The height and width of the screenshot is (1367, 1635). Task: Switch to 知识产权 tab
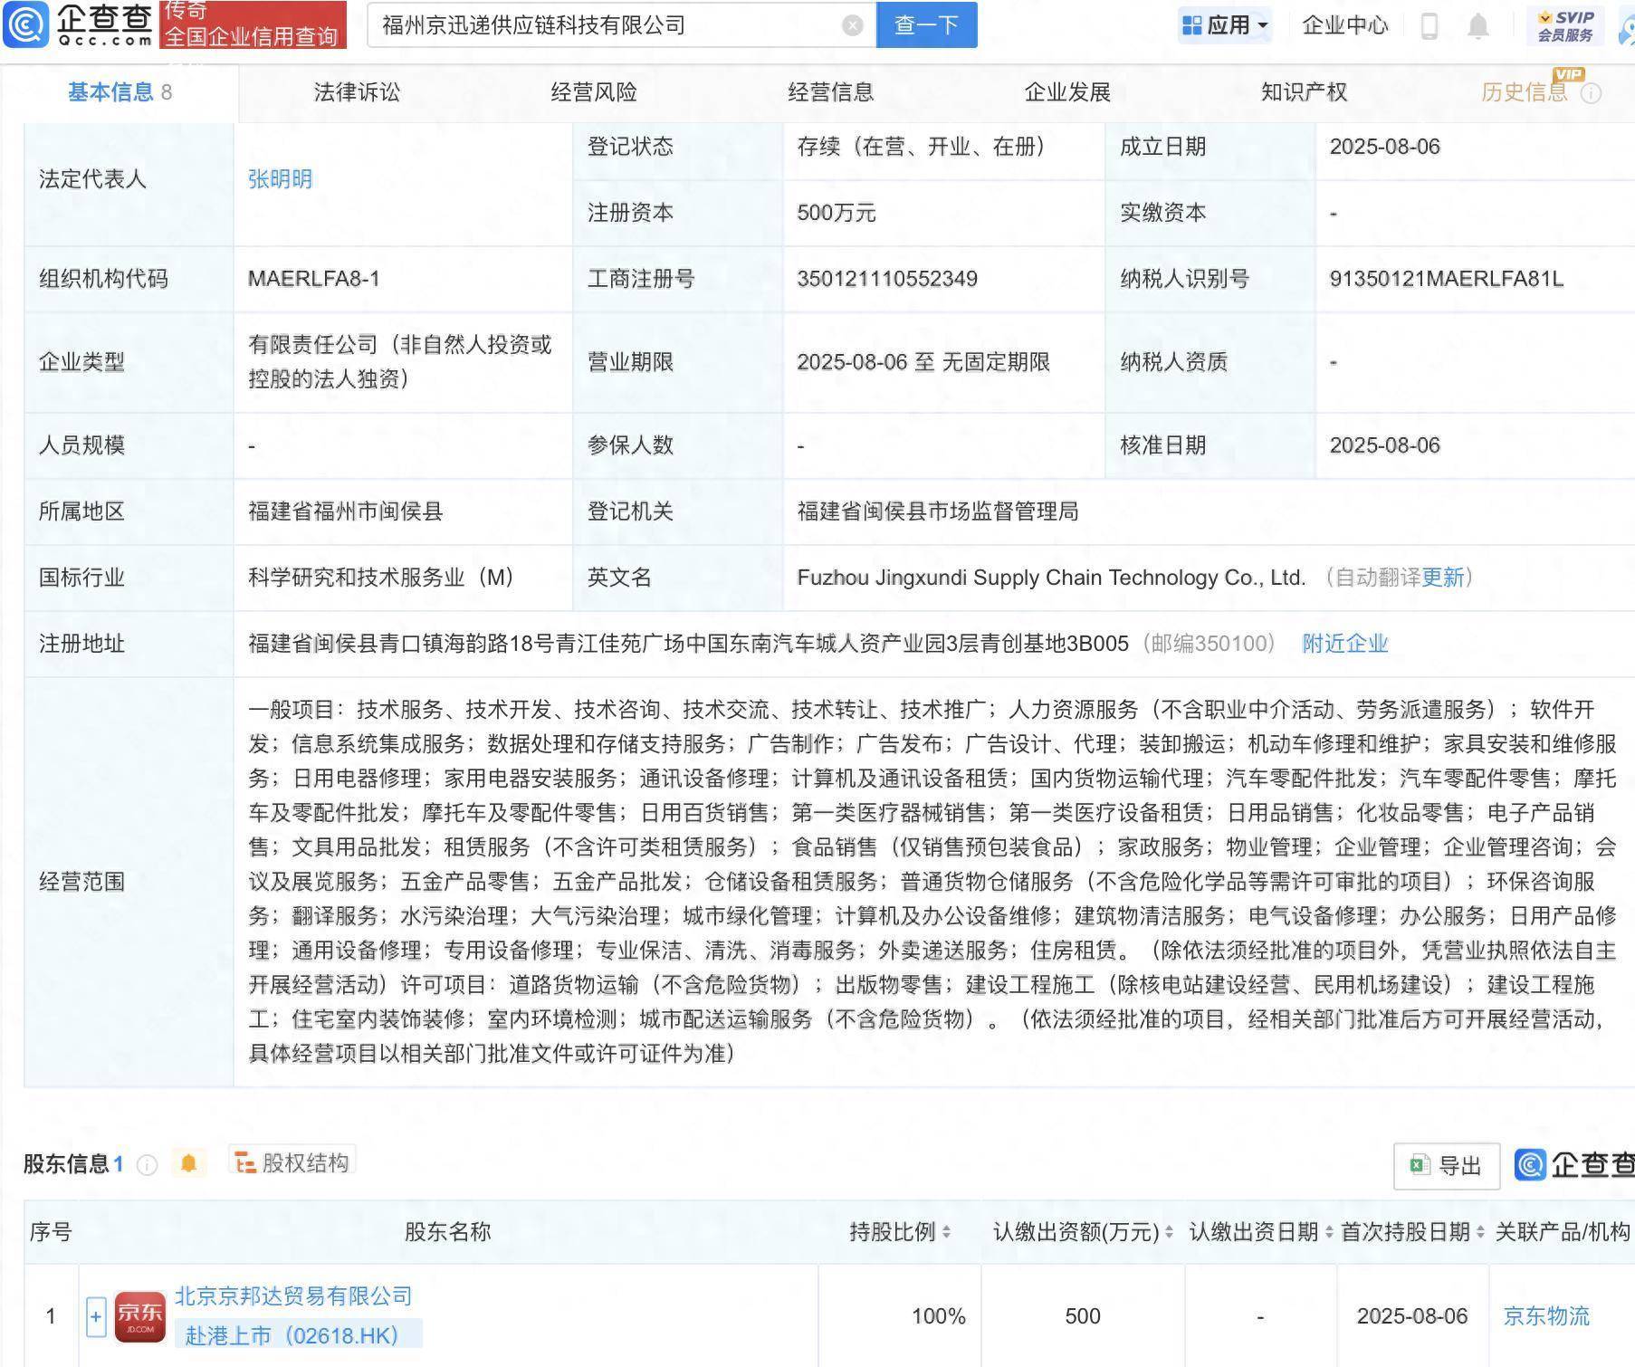[x=1305, y=92]
